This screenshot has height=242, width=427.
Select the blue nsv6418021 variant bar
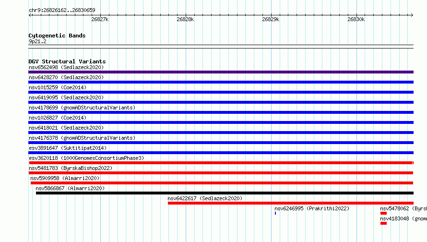point(221,133)
